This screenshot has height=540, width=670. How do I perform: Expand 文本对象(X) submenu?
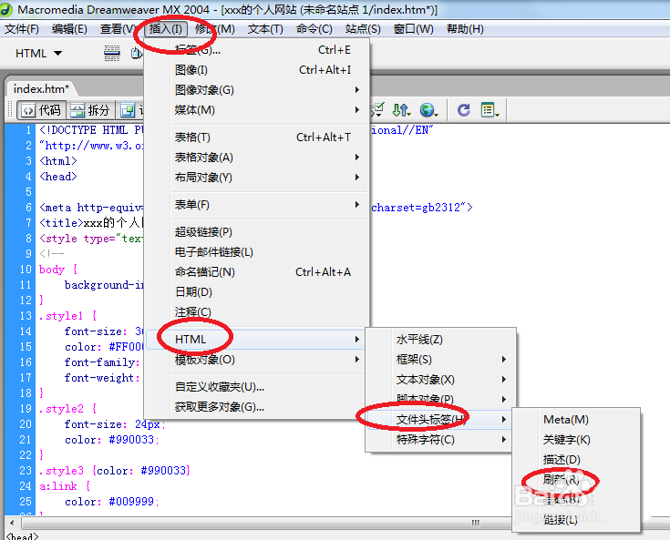click(440, 380)
